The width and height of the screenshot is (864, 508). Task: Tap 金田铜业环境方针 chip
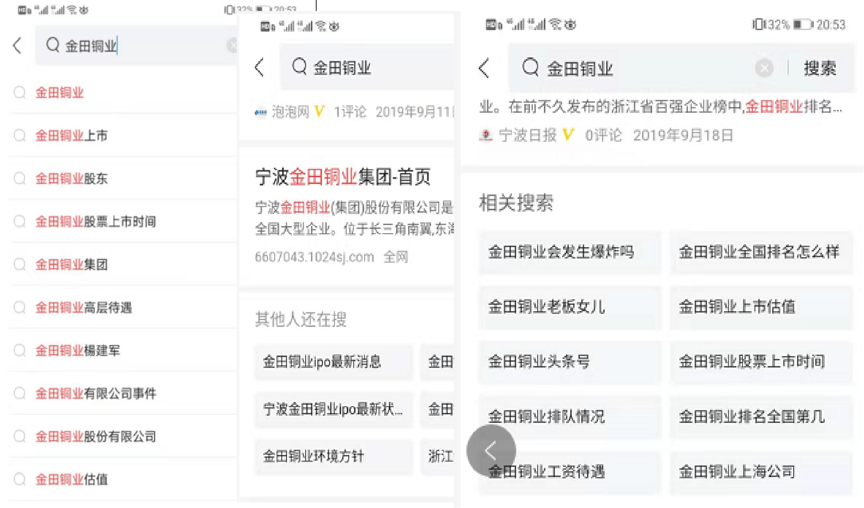(x=333, y=456)
